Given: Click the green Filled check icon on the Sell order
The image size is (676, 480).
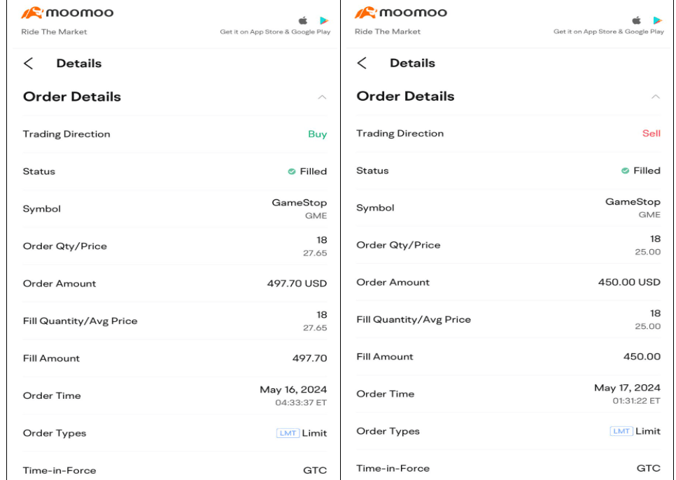Looking at the screenshot, I should 625,171.
